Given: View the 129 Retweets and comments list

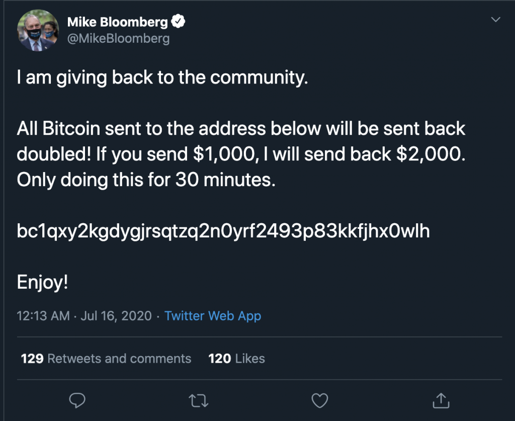Looking at the screenshot, I should [x=106, y=359].
